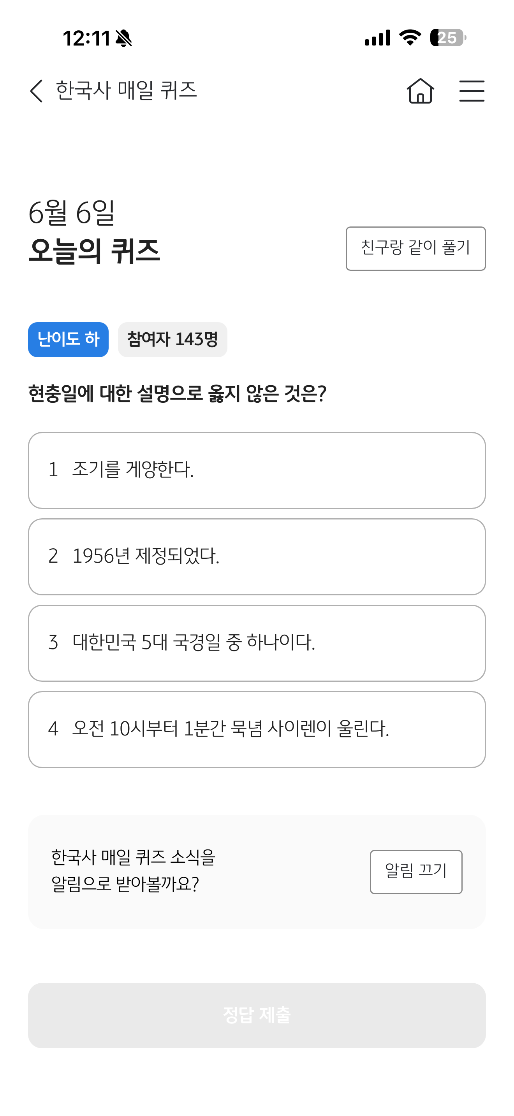Image resolution: width=514 pixels, height=1116 pixels.
Task: Tap the 12:11 clock in status bar
Action: point(87,38)
